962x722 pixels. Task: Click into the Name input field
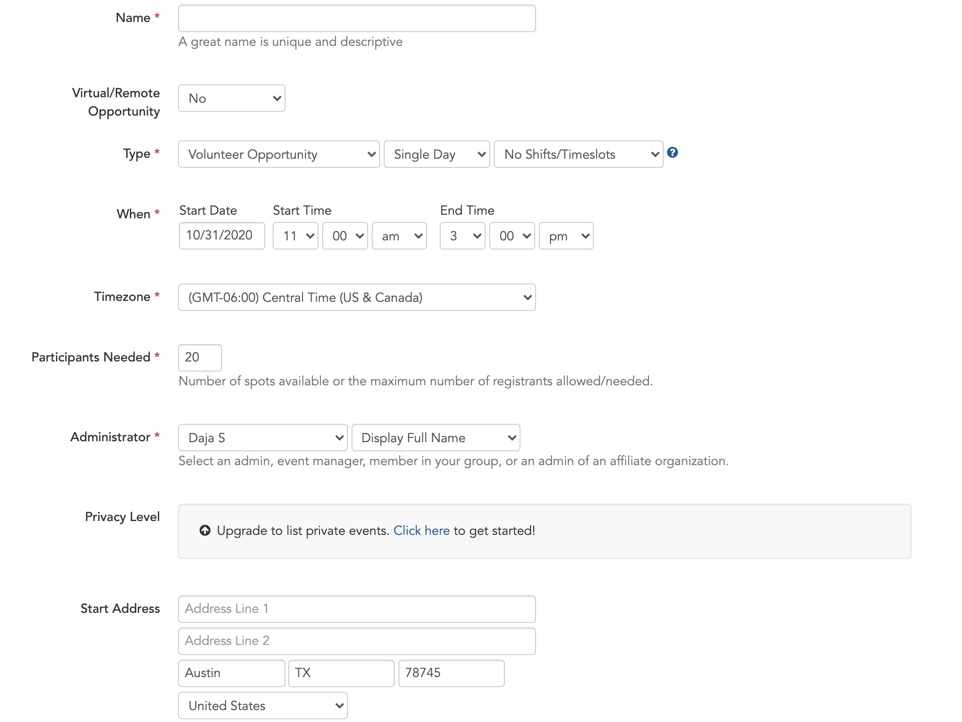tap(357, 18)
